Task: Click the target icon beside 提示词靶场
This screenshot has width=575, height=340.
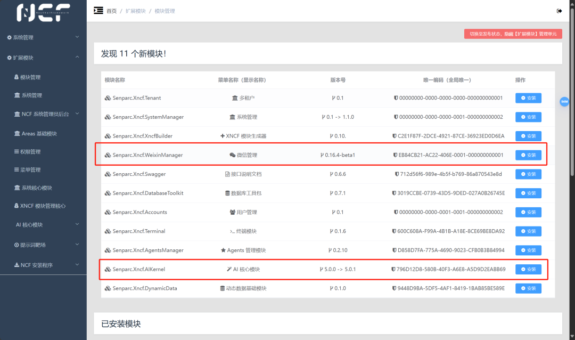Action: [17, 245]
